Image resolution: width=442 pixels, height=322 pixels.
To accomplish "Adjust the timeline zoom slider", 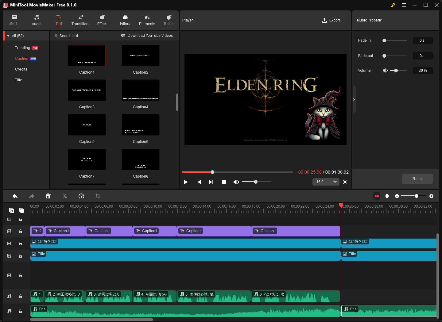I will 413,196.
